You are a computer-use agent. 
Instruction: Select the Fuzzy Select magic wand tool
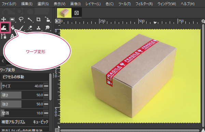click(30, 19)
